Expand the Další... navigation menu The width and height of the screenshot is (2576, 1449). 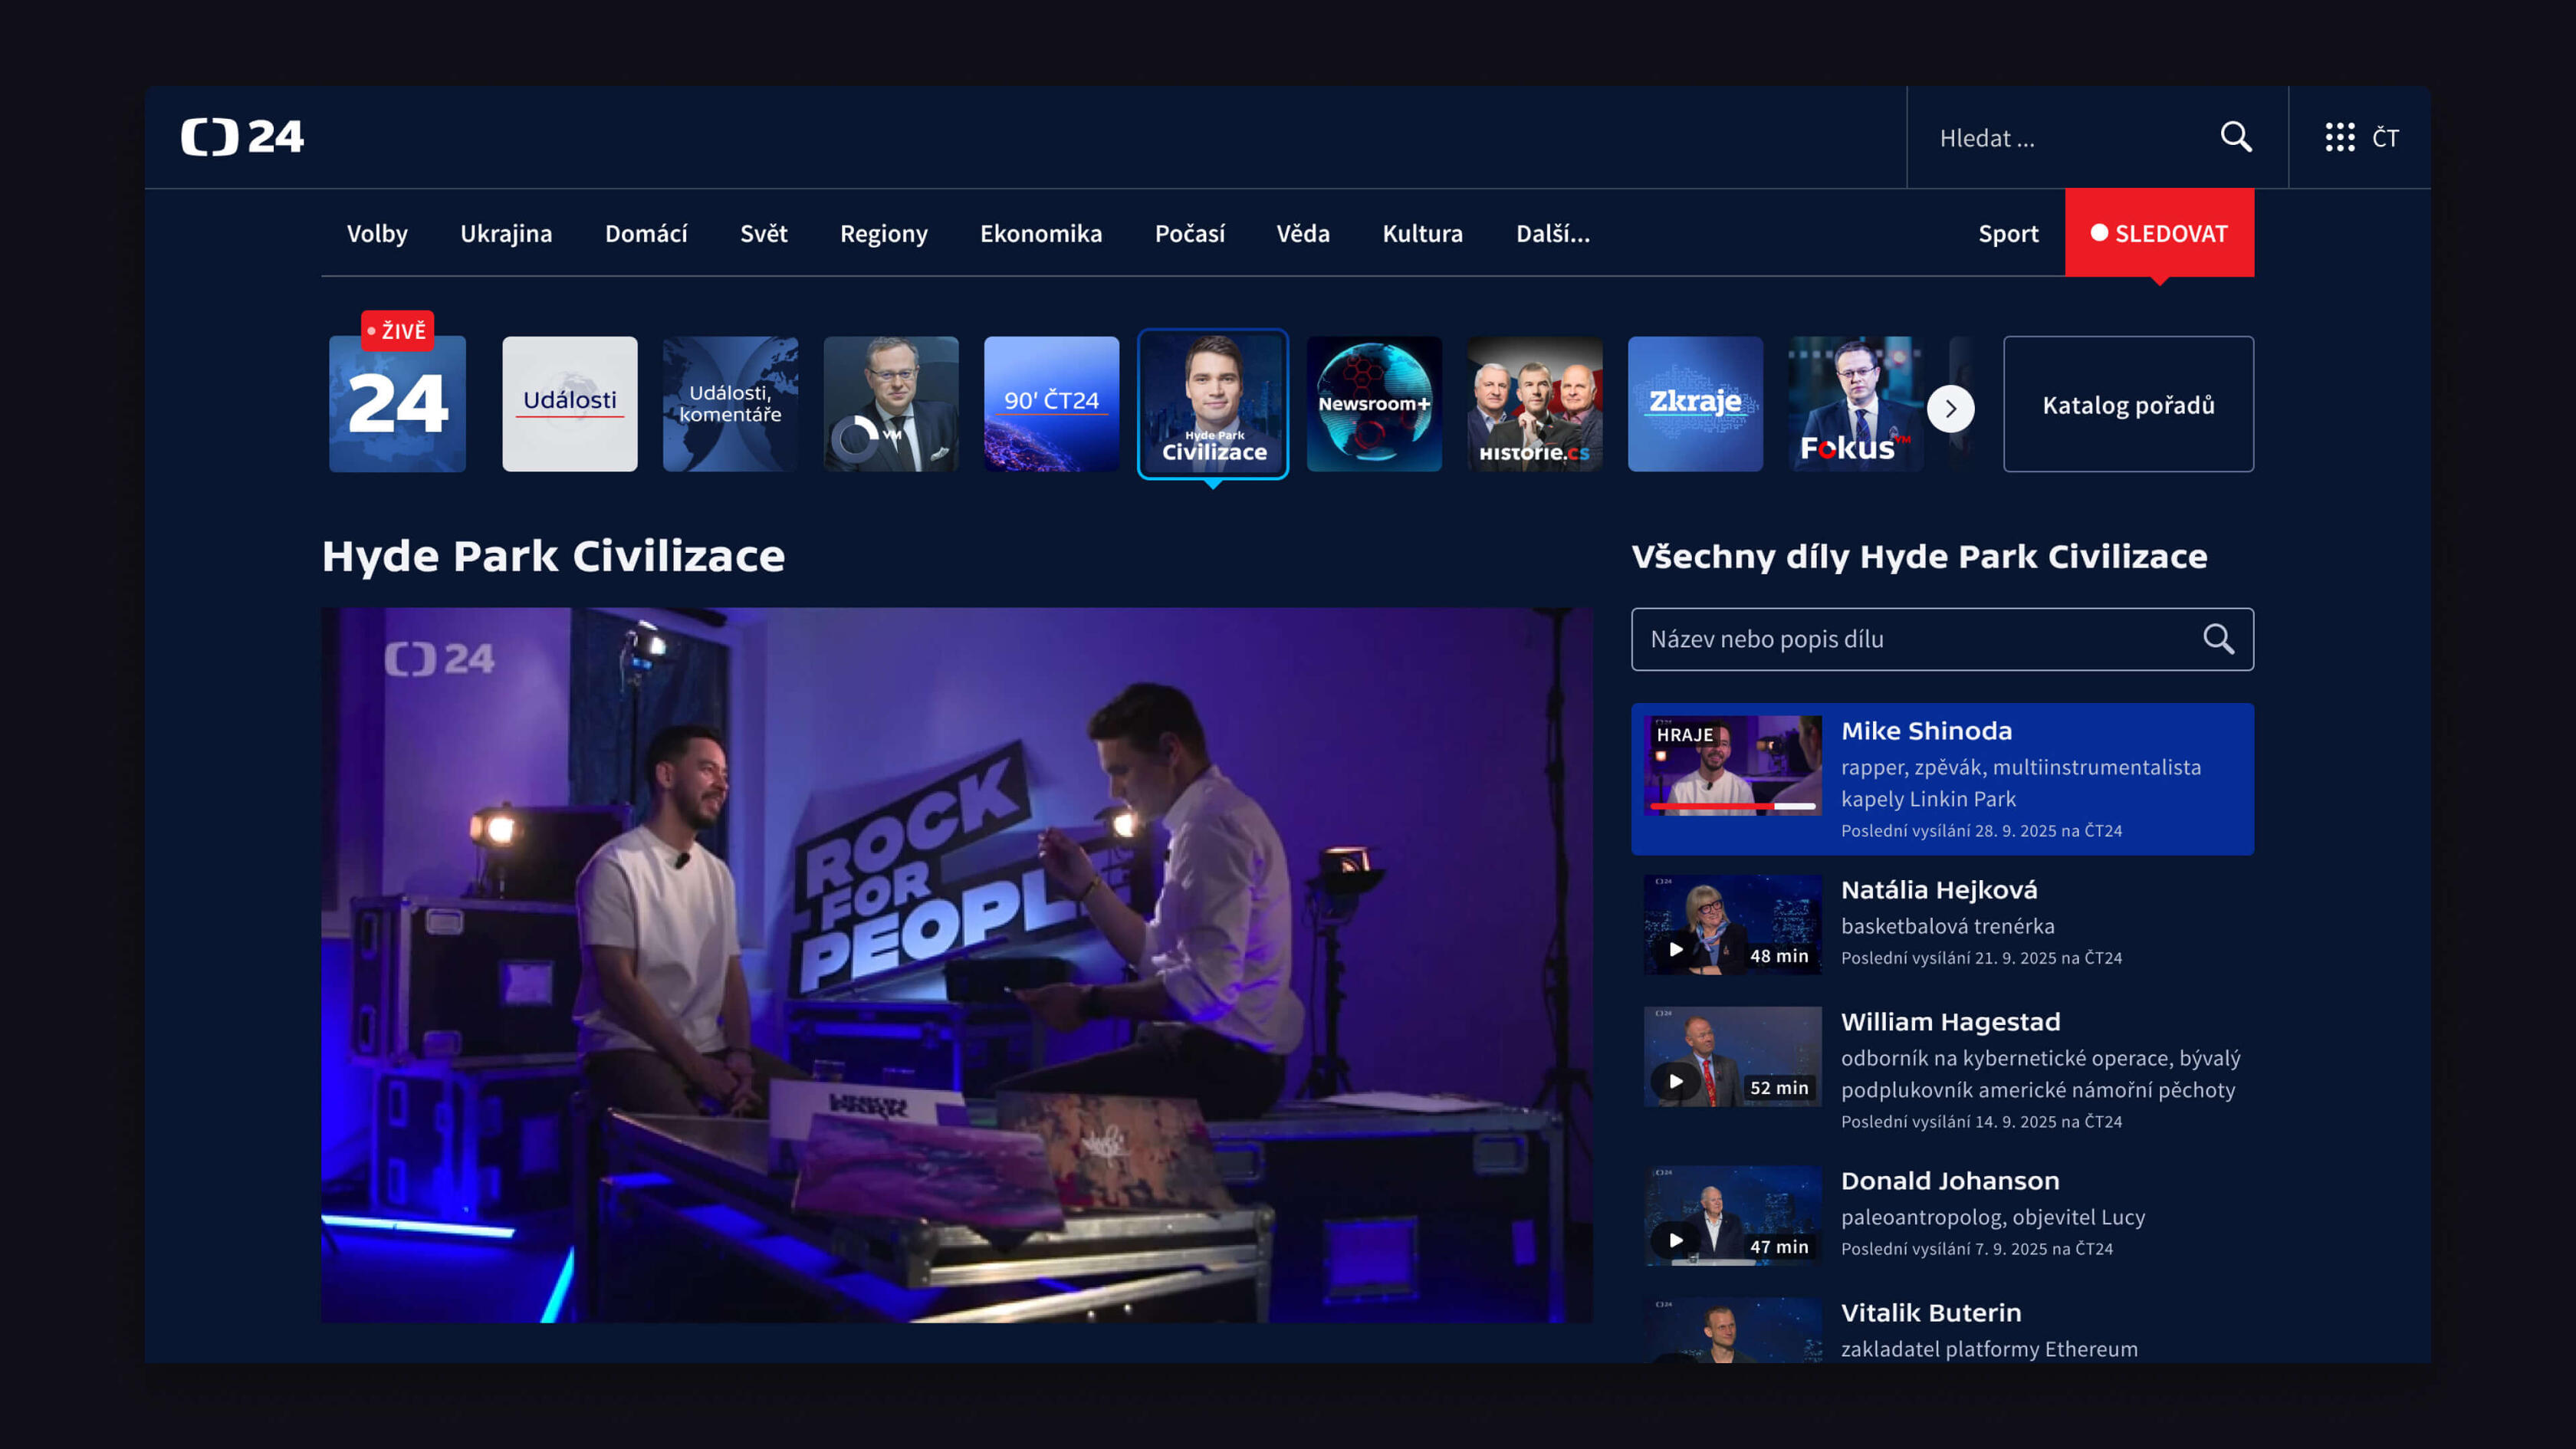pyautogui.click(x=1552, y=234)
